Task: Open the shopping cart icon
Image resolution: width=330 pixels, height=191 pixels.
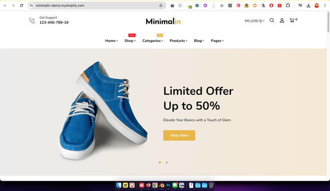Action: 292,21
